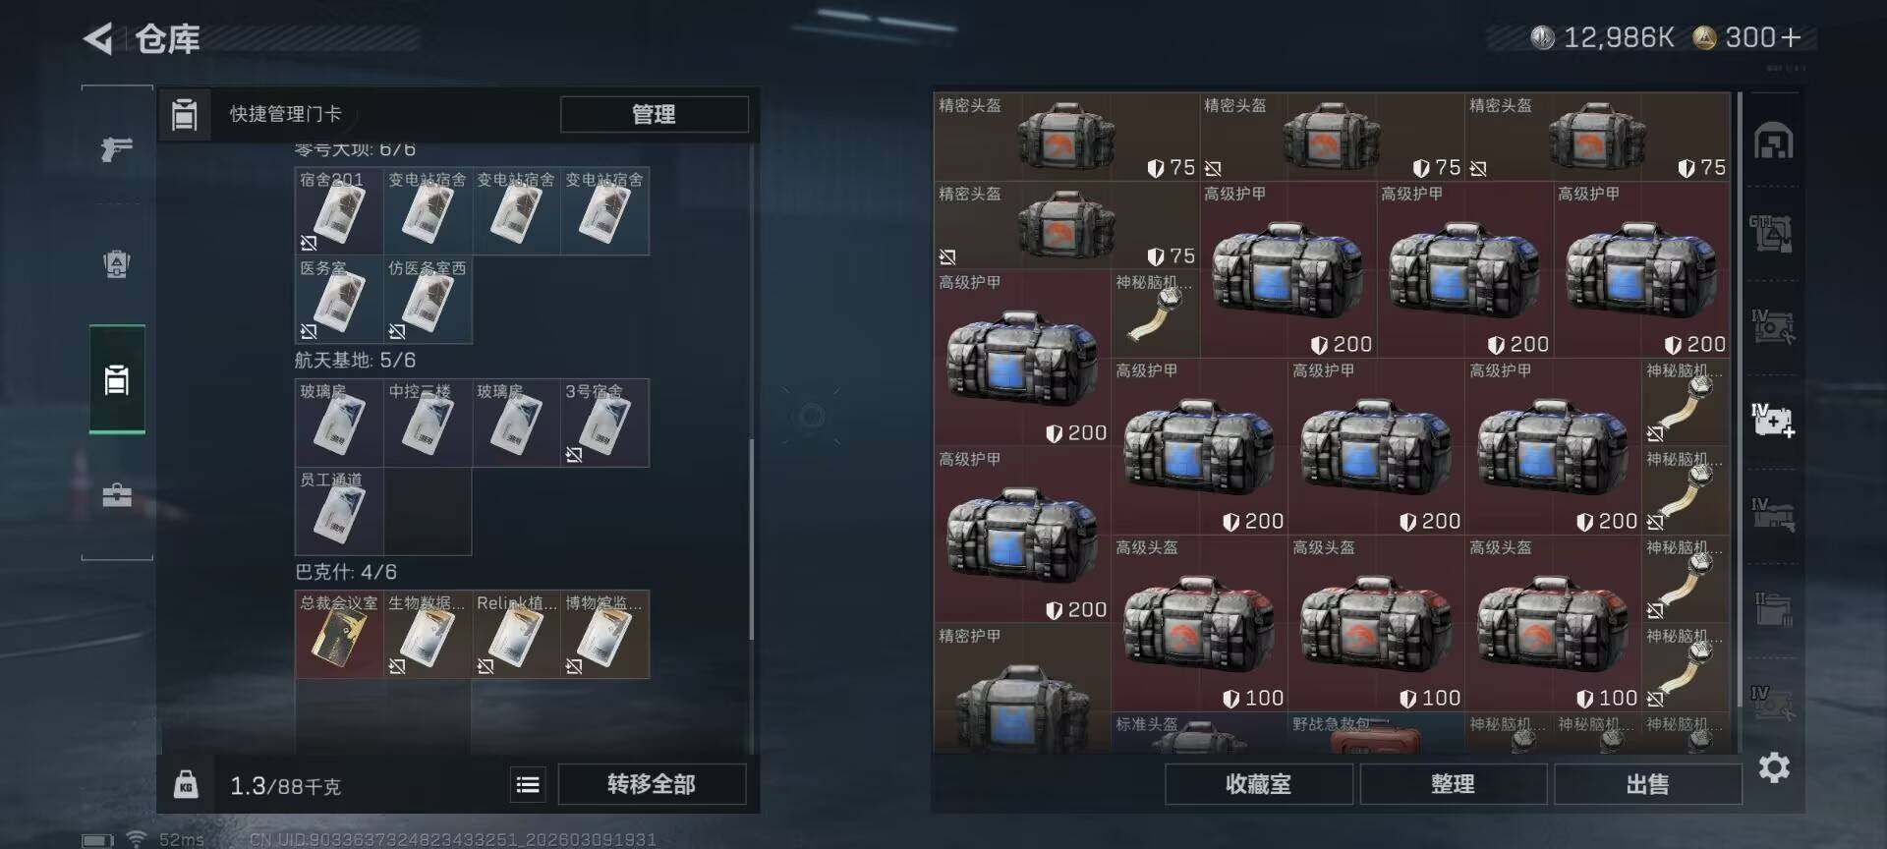
Task: Click the 出售 sell button
Action: (x=1647, y=784)
